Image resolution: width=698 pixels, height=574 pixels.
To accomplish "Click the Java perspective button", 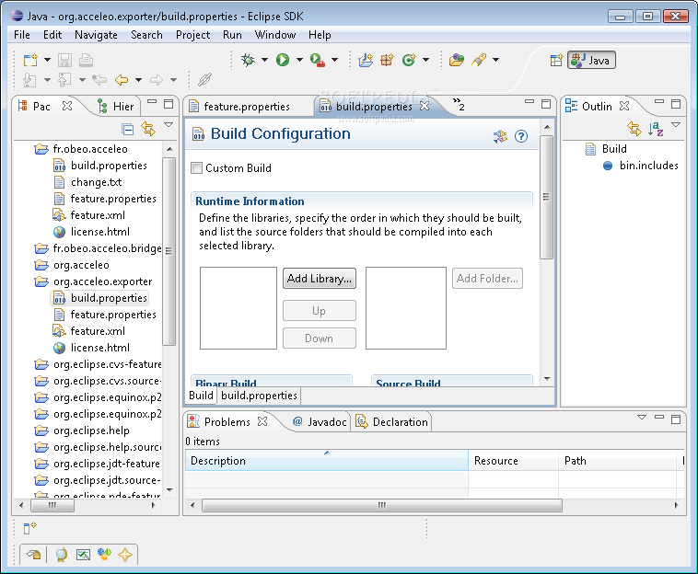I will click(x=591, y=60).
